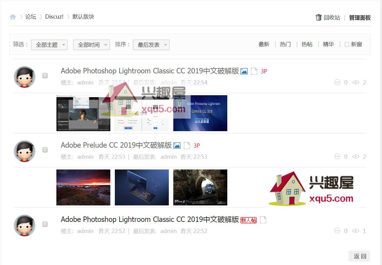Open the author avatar on the 22:54 Lightroom thread
Viewport: 382px width, 265px height.
pos(25,77)
